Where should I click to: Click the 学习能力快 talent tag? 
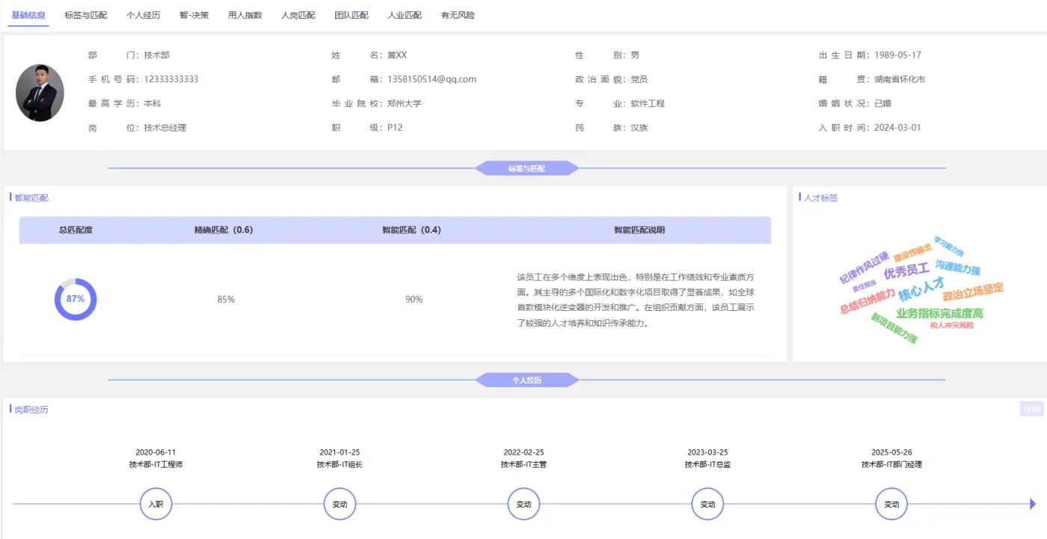point(949,246)
